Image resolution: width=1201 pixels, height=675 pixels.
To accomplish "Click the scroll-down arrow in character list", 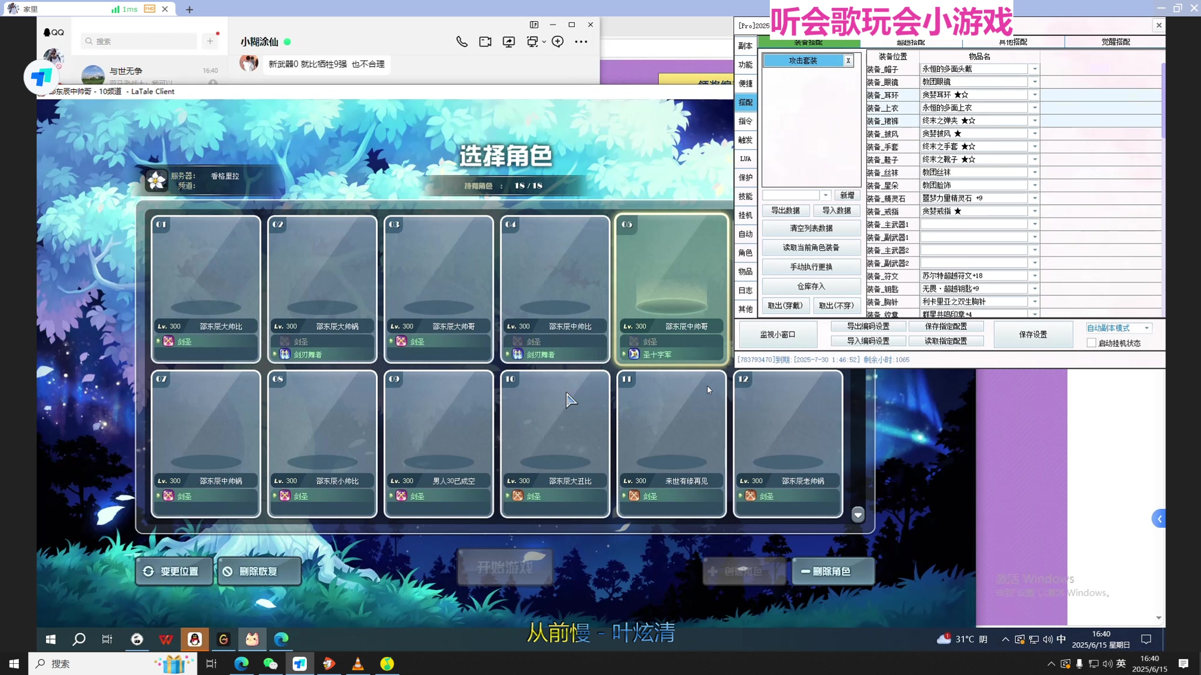I will click(858, 515).
